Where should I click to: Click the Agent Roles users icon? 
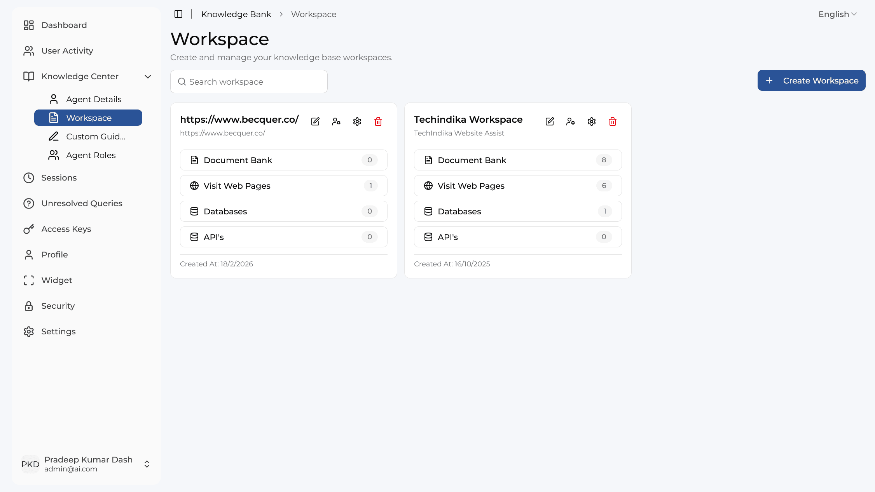coord(54,155)
